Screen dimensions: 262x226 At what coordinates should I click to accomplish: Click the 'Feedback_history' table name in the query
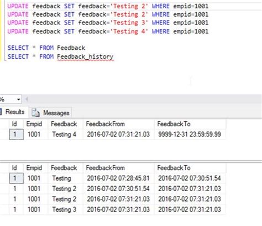pos(85,56)
